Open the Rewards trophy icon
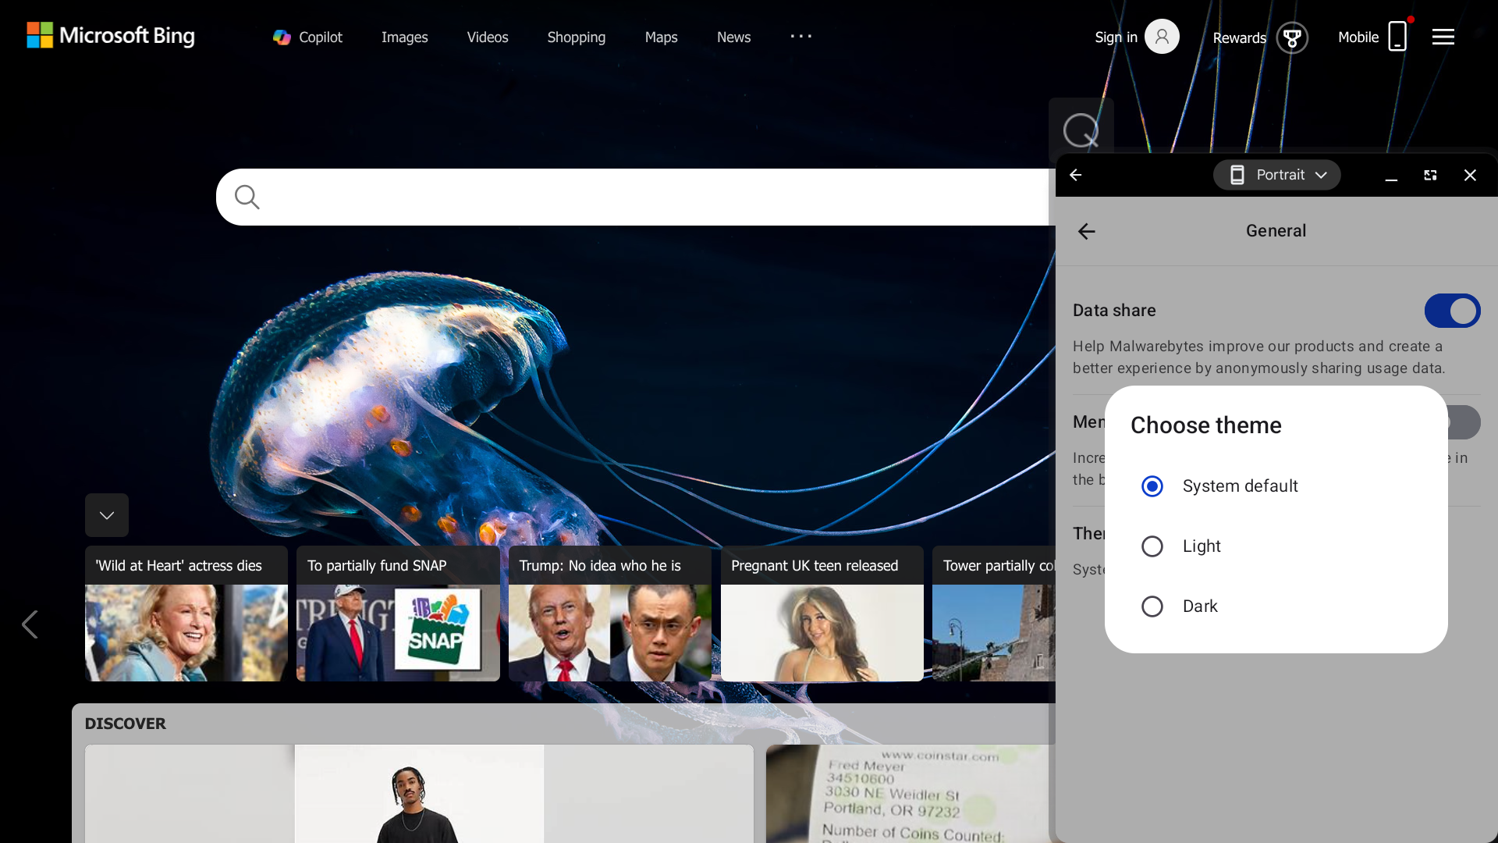The image size is (1498, 843). 1292,37
